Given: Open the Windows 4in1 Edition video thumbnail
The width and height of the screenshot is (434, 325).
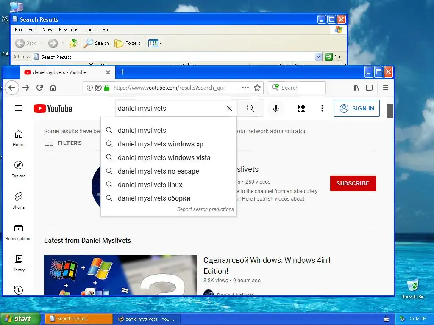Looking at the screenshot, I should [120, 275].
